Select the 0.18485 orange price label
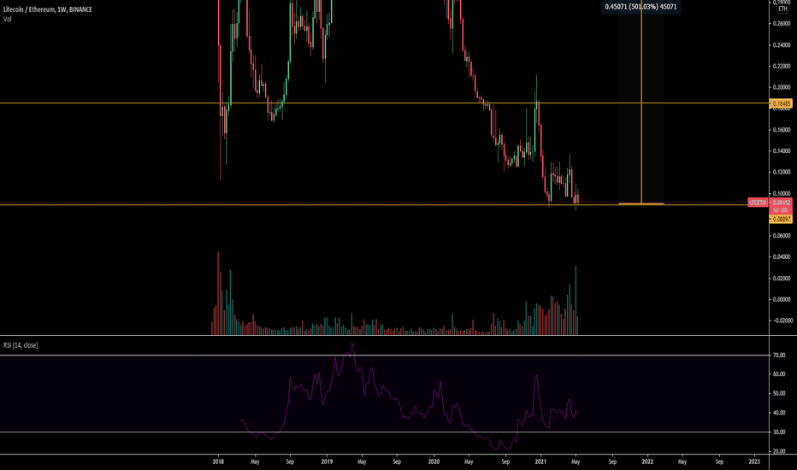This screenshot has width=797, height=470. pyautogui.click(x=782, y=103)
